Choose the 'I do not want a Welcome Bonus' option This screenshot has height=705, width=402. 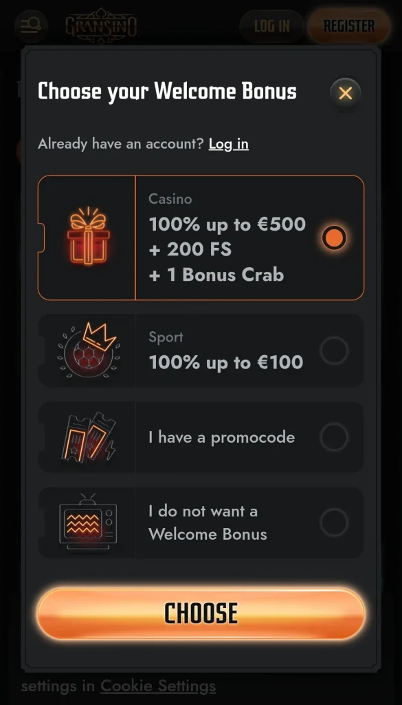[335, 523]
